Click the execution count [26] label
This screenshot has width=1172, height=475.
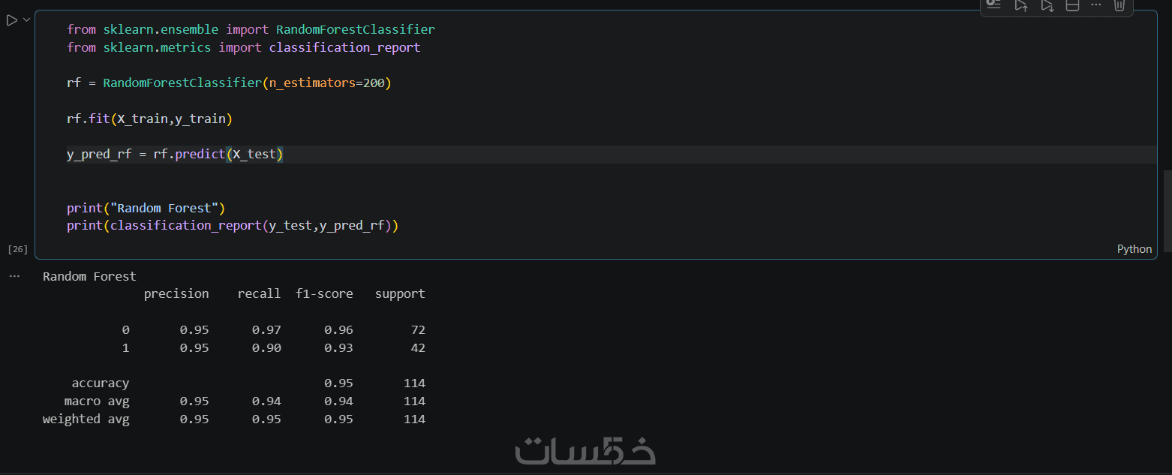tap(17, 249)
